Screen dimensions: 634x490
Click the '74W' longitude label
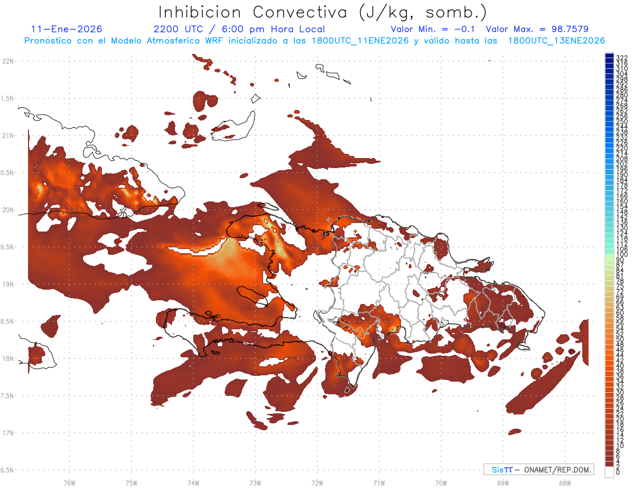pyautogui.click(x=193, y=483)
